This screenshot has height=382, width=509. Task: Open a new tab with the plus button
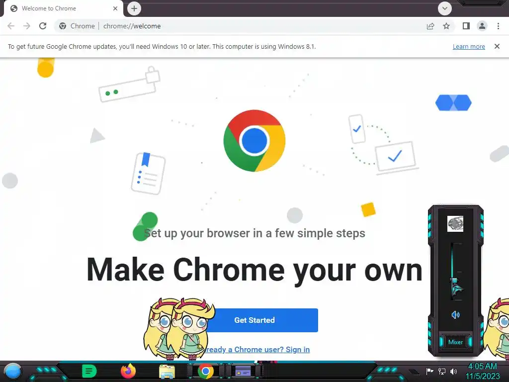point(134,8)
